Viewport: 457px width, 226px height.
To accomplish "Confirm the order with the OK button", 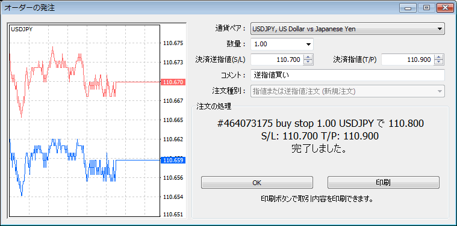I will (x=256, y=183).
